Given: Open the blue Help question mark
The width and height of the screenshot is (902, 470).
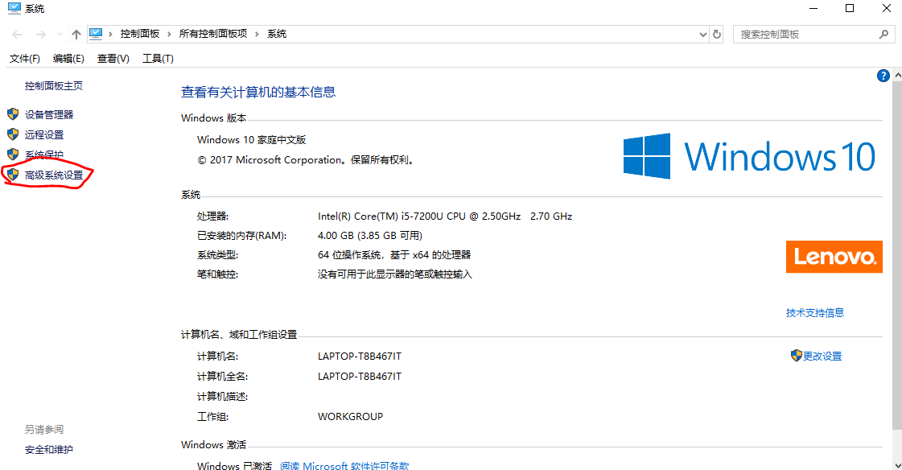Looking at the screenshot, I should click(x=883, y=76).
